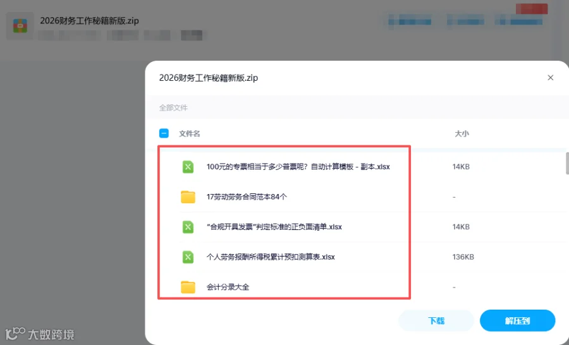Click the 全部文件 breadcrumb
Viewport: 569px width, 345px height.
click(x=173, y=108)
